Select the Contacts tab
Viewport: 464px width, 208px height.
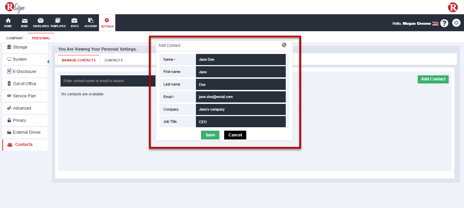coord(114,60)
